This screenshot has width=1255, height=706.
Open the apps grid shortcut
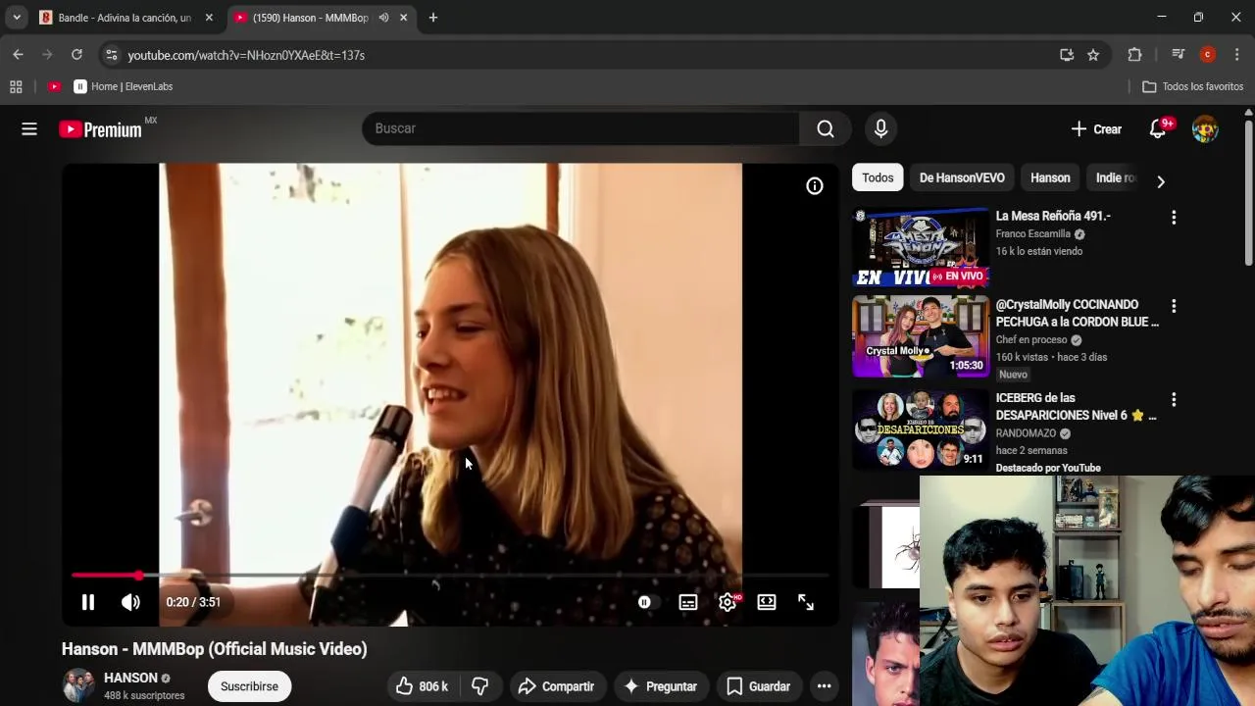click(x=16, y=86)
